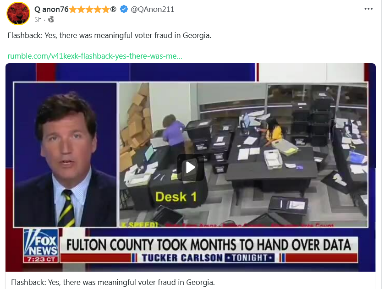
Task: Open the rumble.com flashback link
Action: click(x=95, y=56)
